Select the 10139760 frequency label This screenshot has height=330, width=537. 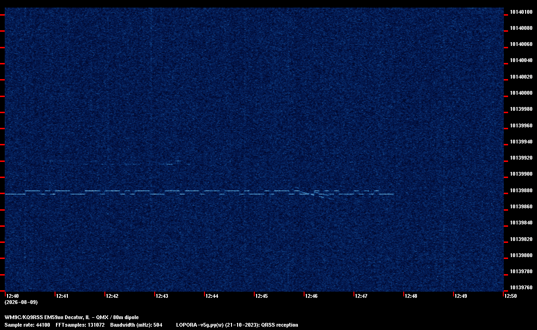[521, 287]
